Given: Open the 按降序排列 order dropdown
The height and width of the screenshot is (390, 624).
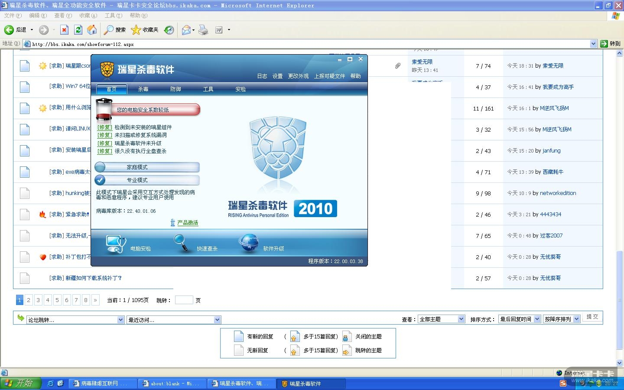Looking at the screenshot, I should pos(576,319).
